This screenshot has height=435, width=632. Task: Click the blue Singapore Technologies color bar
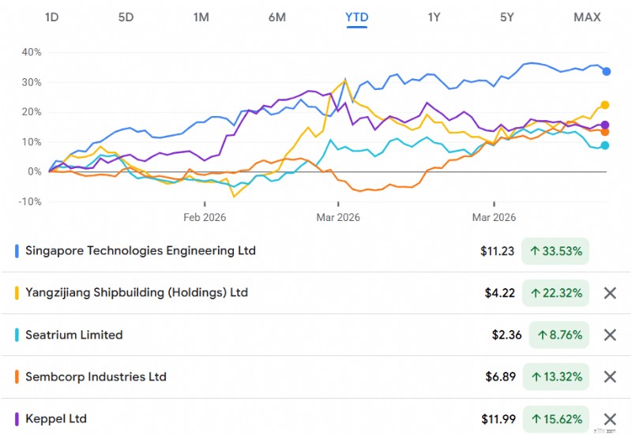pos(17,251)
